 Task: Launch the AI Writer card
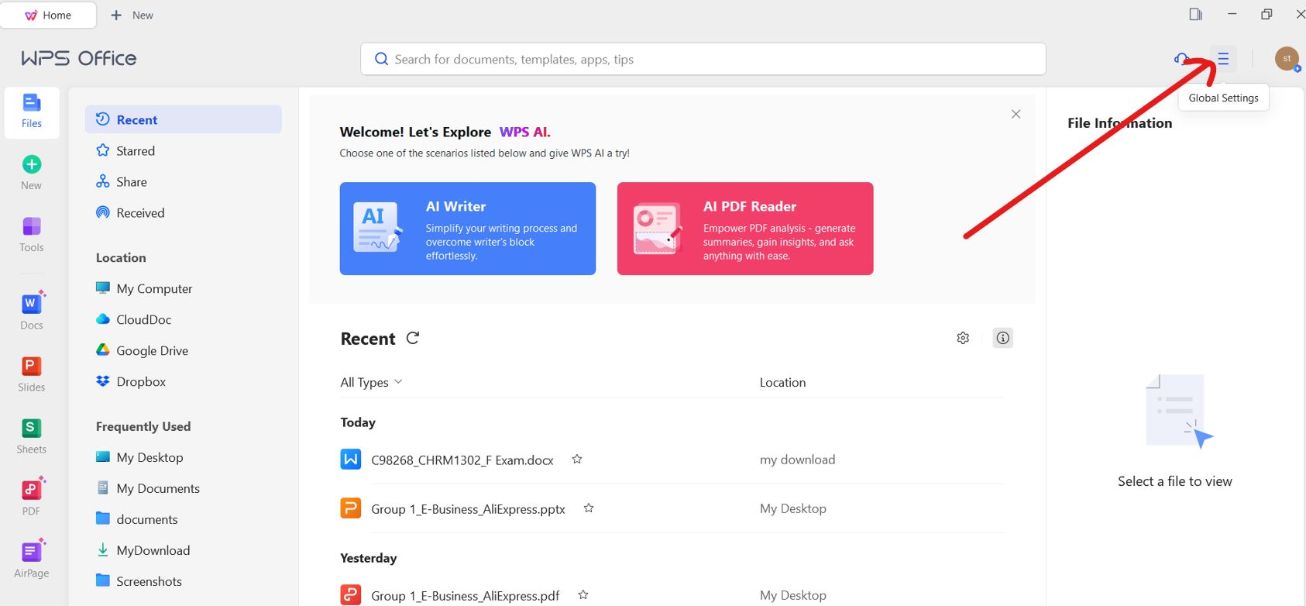(x=468, y=229)
